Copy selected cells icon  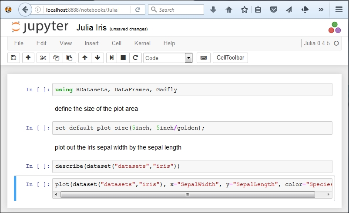(x=56, y=58)
